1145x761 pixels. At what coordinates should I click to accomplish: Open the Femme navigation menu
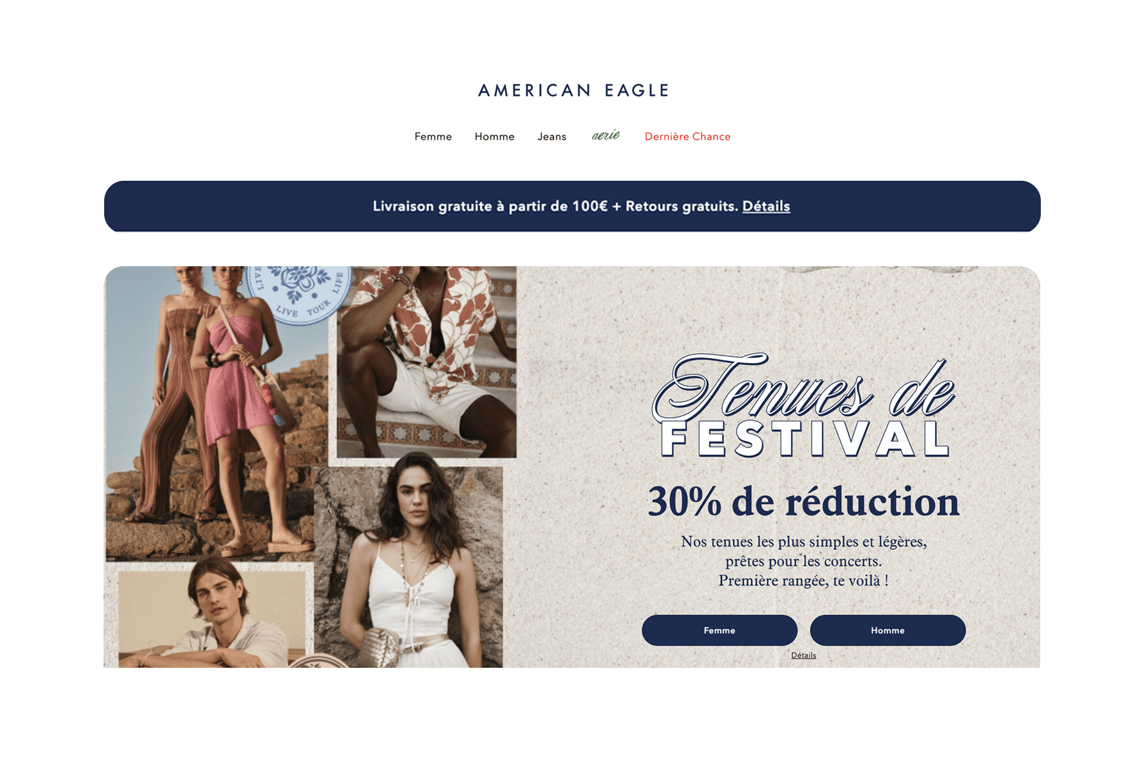433,137
